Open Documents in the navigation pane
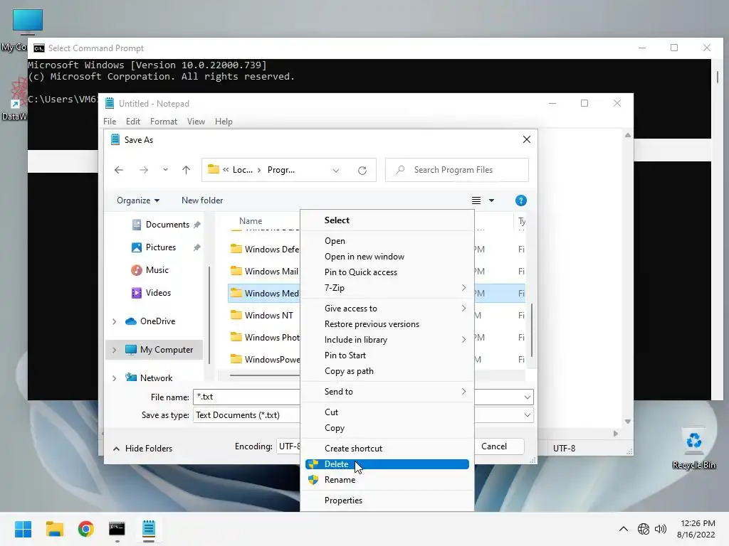 coord(167,225)
